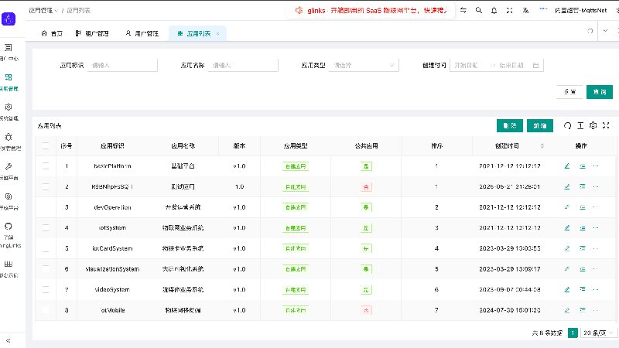Edit the R9BNhpFsSQ row
619x348 pixels.
567,186
